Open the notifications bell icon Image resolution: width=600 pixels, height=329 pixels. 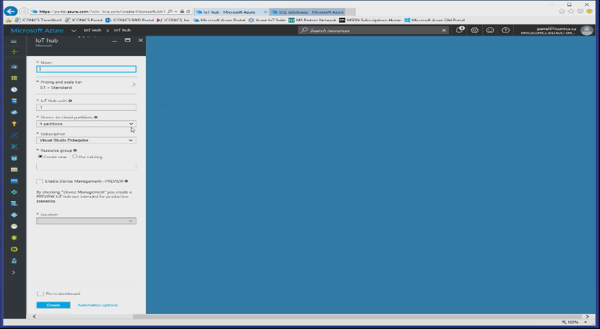click(x=460, y=30)
